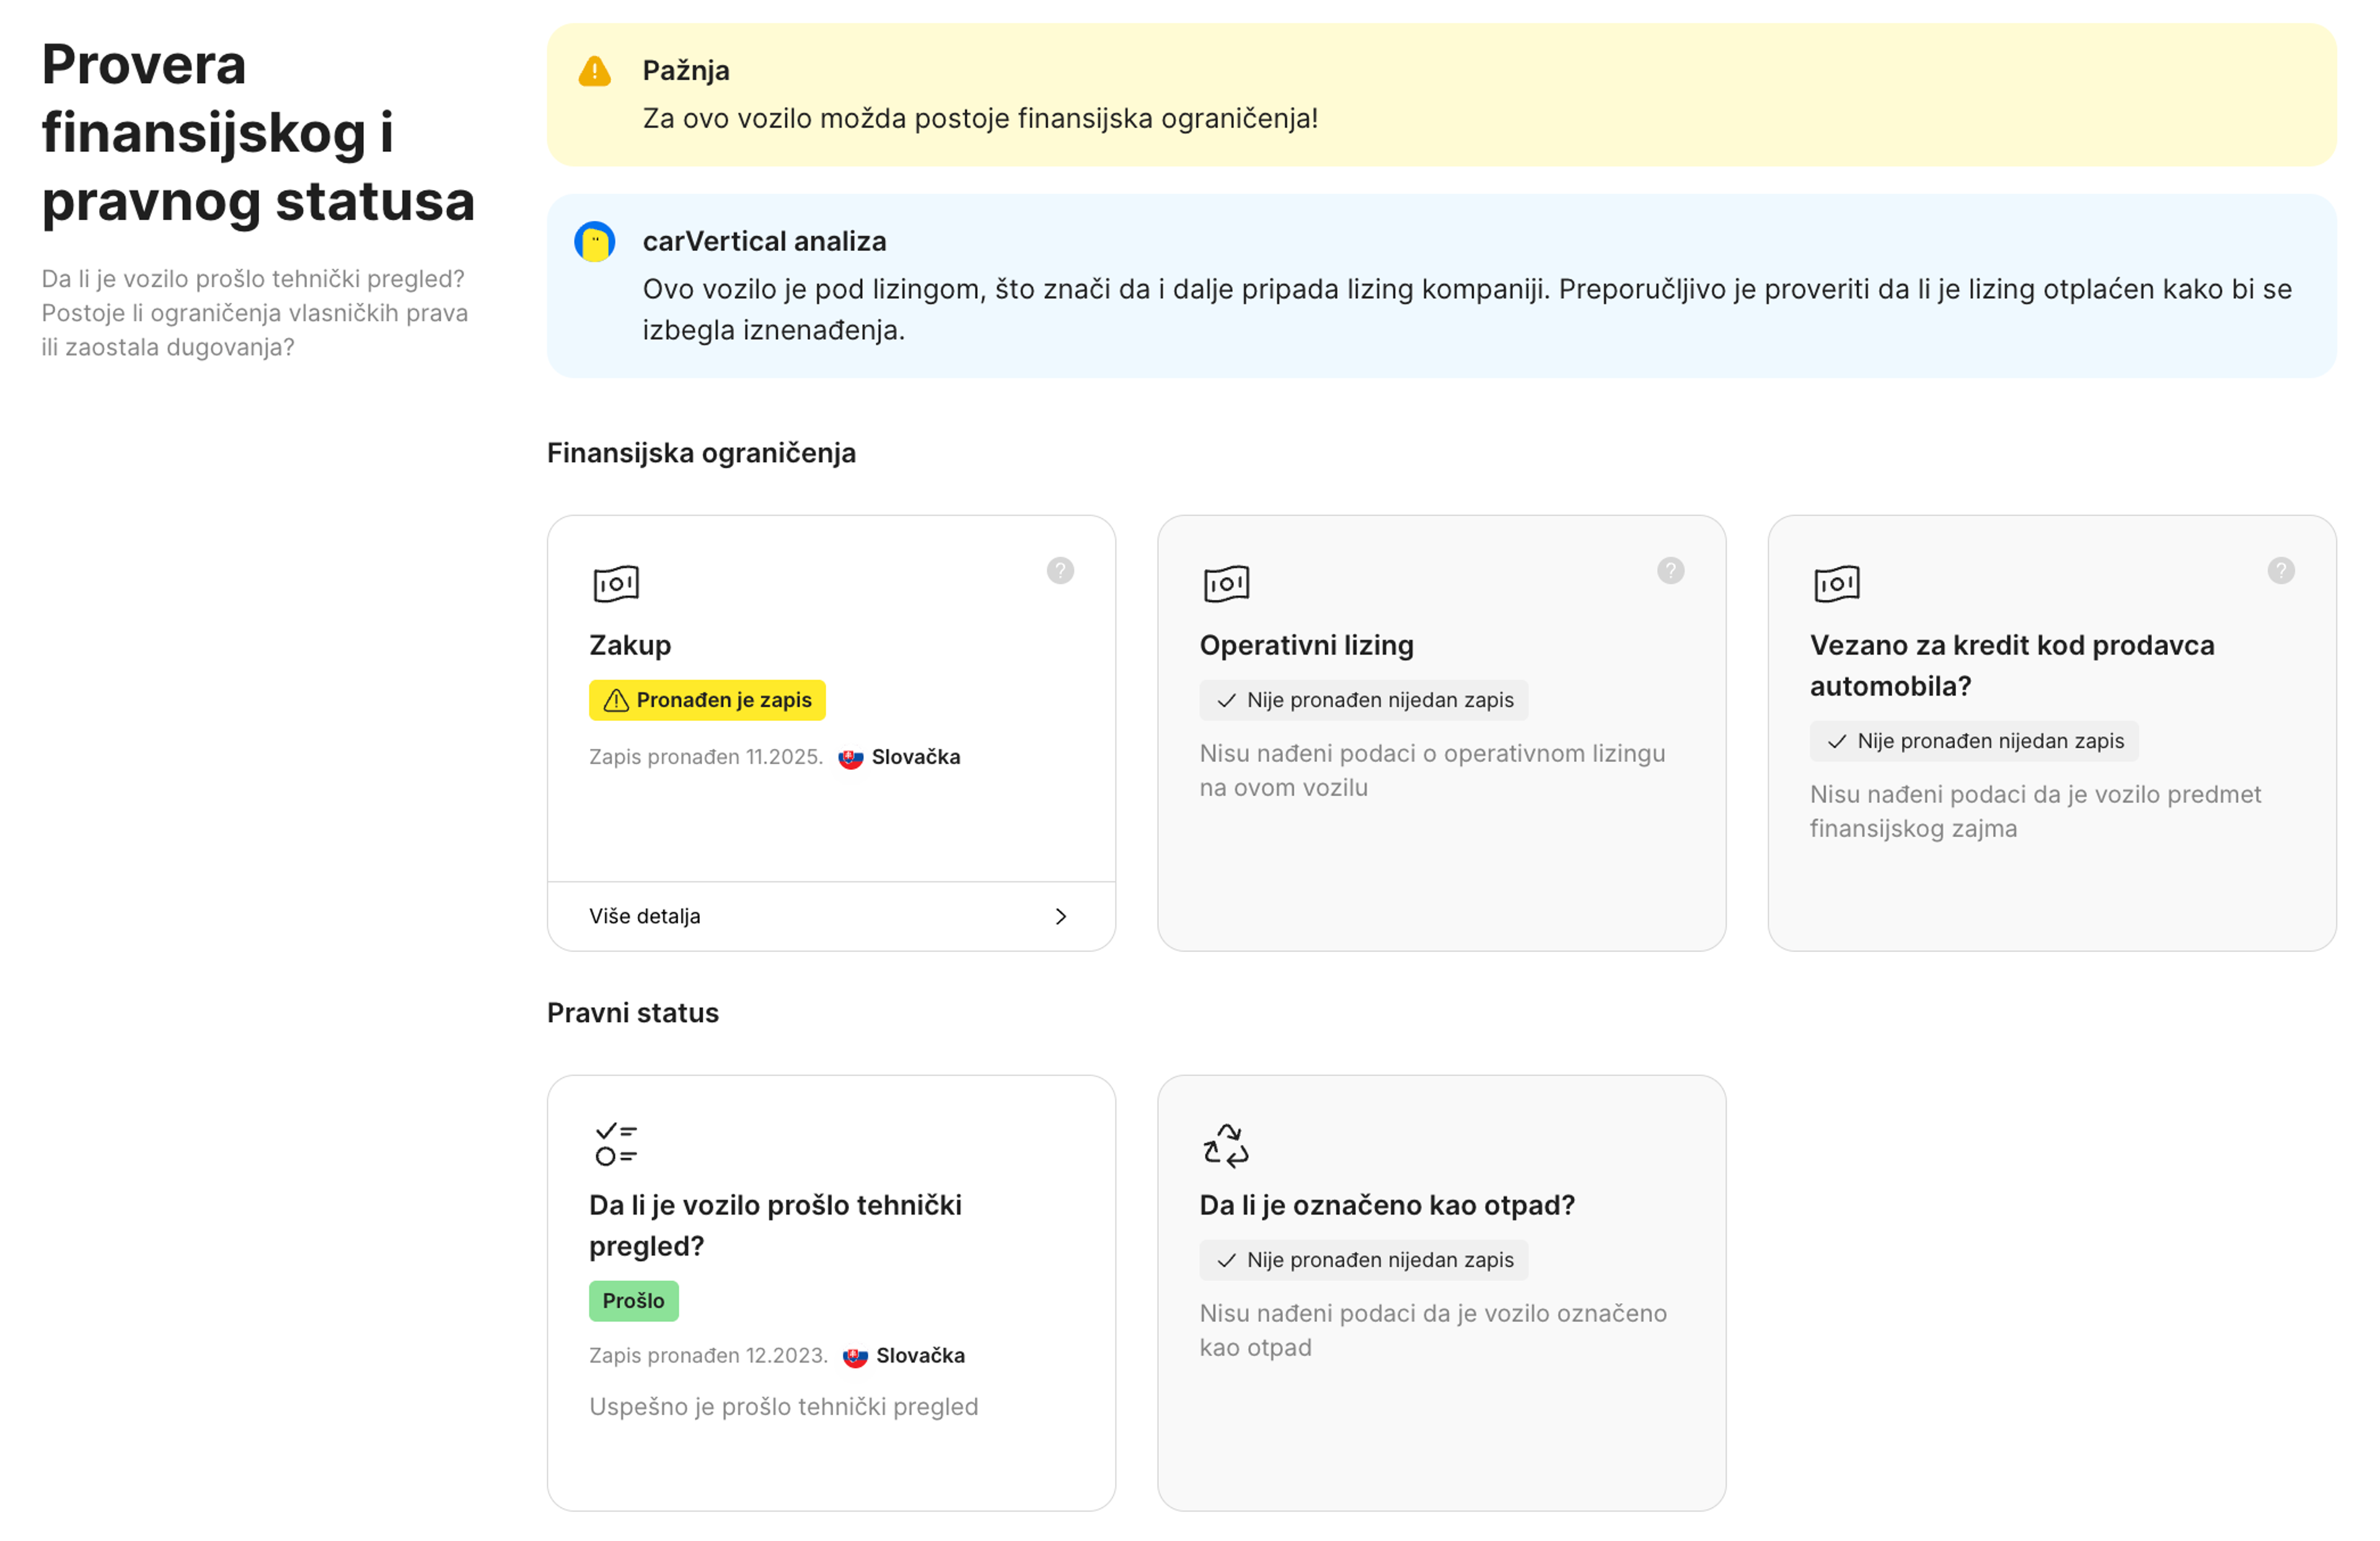Click the green Prošlo status badge
The image size is (2380, 1541).
[633, 1300]
